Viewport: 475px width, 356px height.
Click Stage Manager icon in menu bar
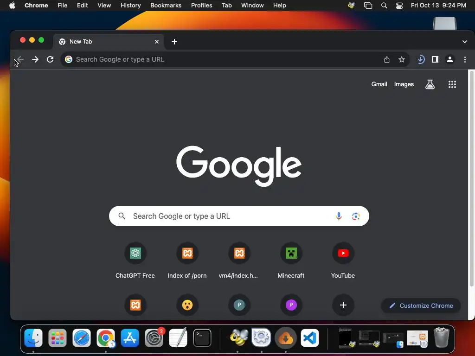click(x=368, y=6)
